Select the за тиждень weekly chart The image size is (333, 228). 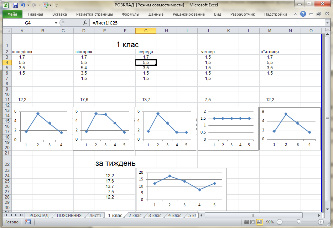tap(181, 190)
